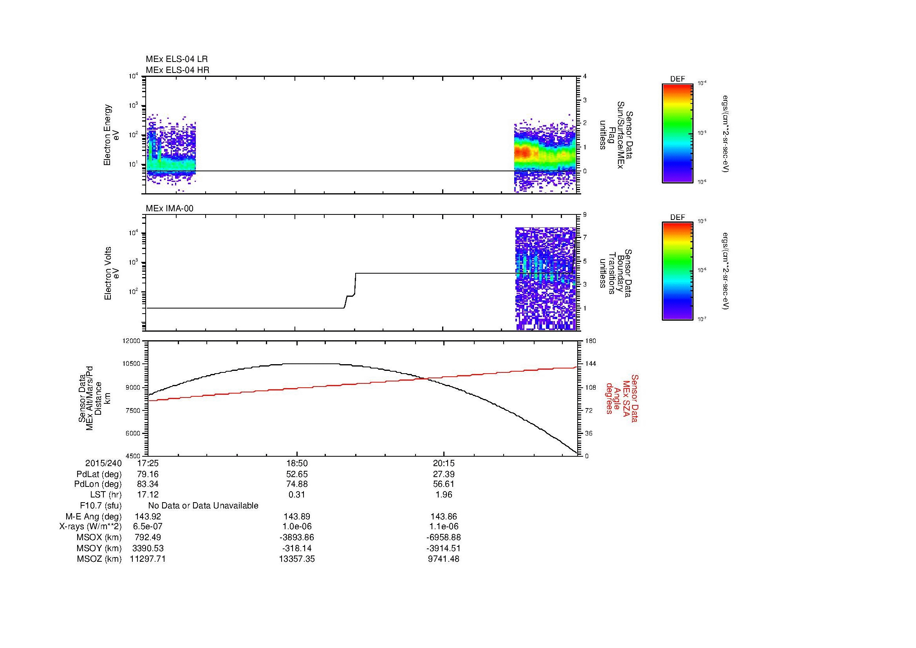
Task: Click the lower DEF color bar for IMA
Action: click(x=678, y=271)
